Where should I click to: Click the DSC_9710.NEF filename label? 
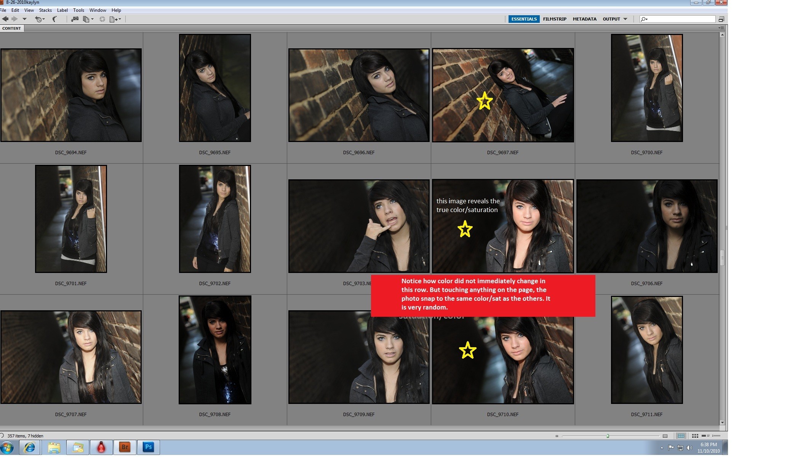click(502, 414)
